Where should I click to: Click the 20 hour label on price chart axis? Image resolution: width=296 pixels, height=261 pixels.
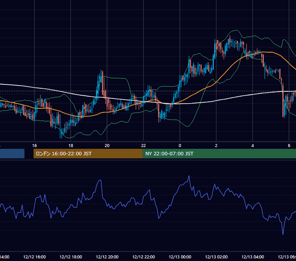pos(107,146)
